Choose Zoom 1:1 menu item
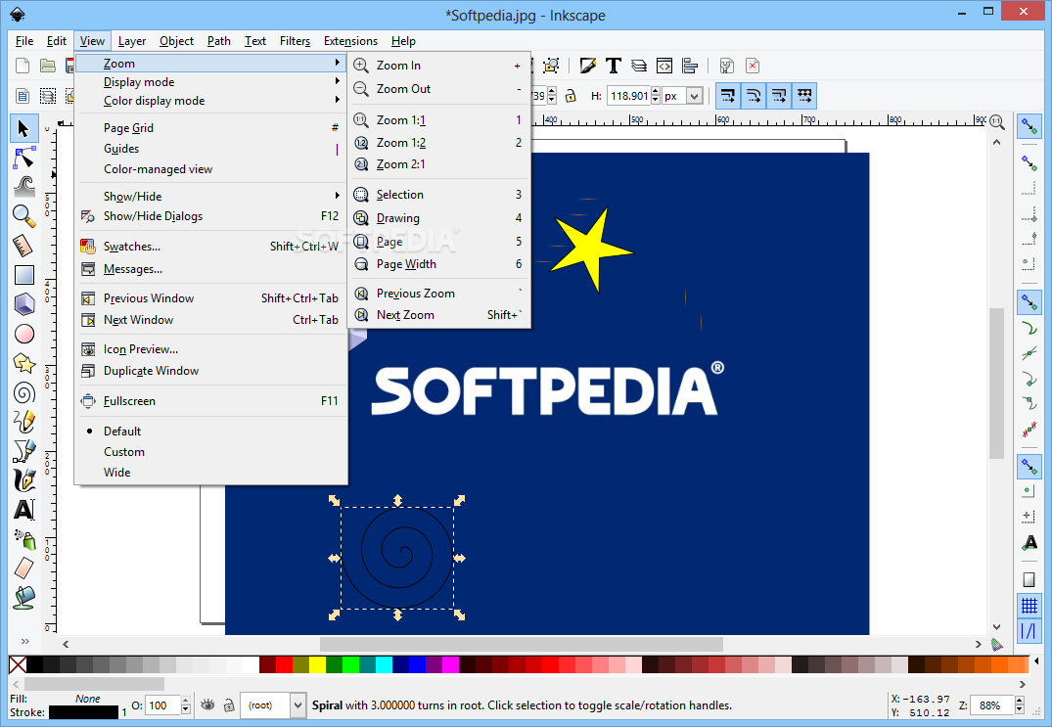1052x727 pixels. (x=438, y=120)
